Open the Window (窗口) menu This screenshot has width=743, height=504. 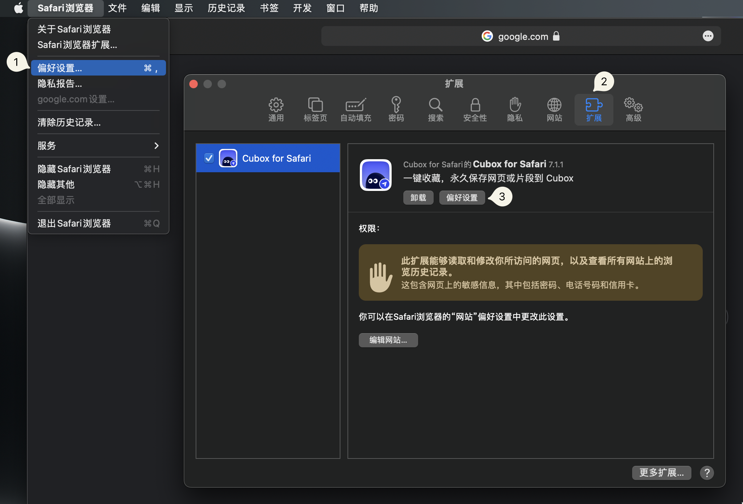(x=335, y=8)
